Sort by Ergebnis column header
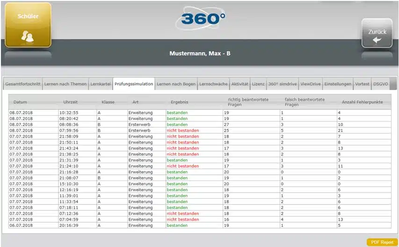 click(x=180, y=102)
